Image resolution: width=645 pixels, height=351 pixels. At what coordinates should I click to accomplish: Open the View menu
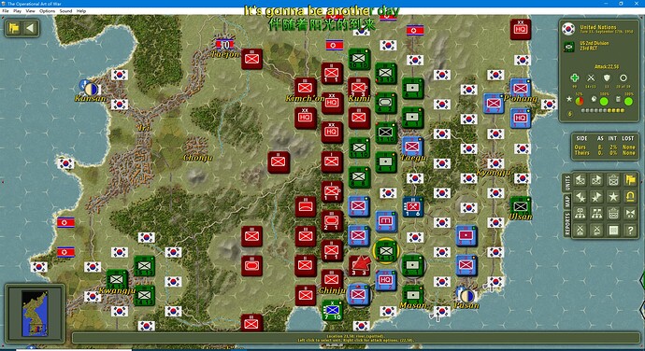tap(31, 11)
